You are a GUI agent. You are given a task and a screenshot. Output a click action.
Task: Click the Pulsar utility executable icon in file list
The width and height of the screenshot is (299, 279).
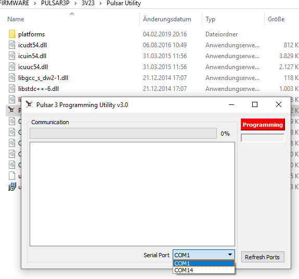click(11, 110)
